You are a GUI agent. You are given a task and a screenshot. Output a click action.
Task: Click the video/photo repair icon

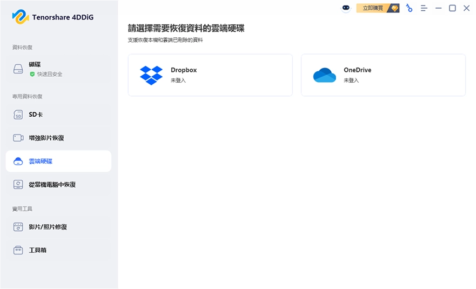click(x=18, y=227)
